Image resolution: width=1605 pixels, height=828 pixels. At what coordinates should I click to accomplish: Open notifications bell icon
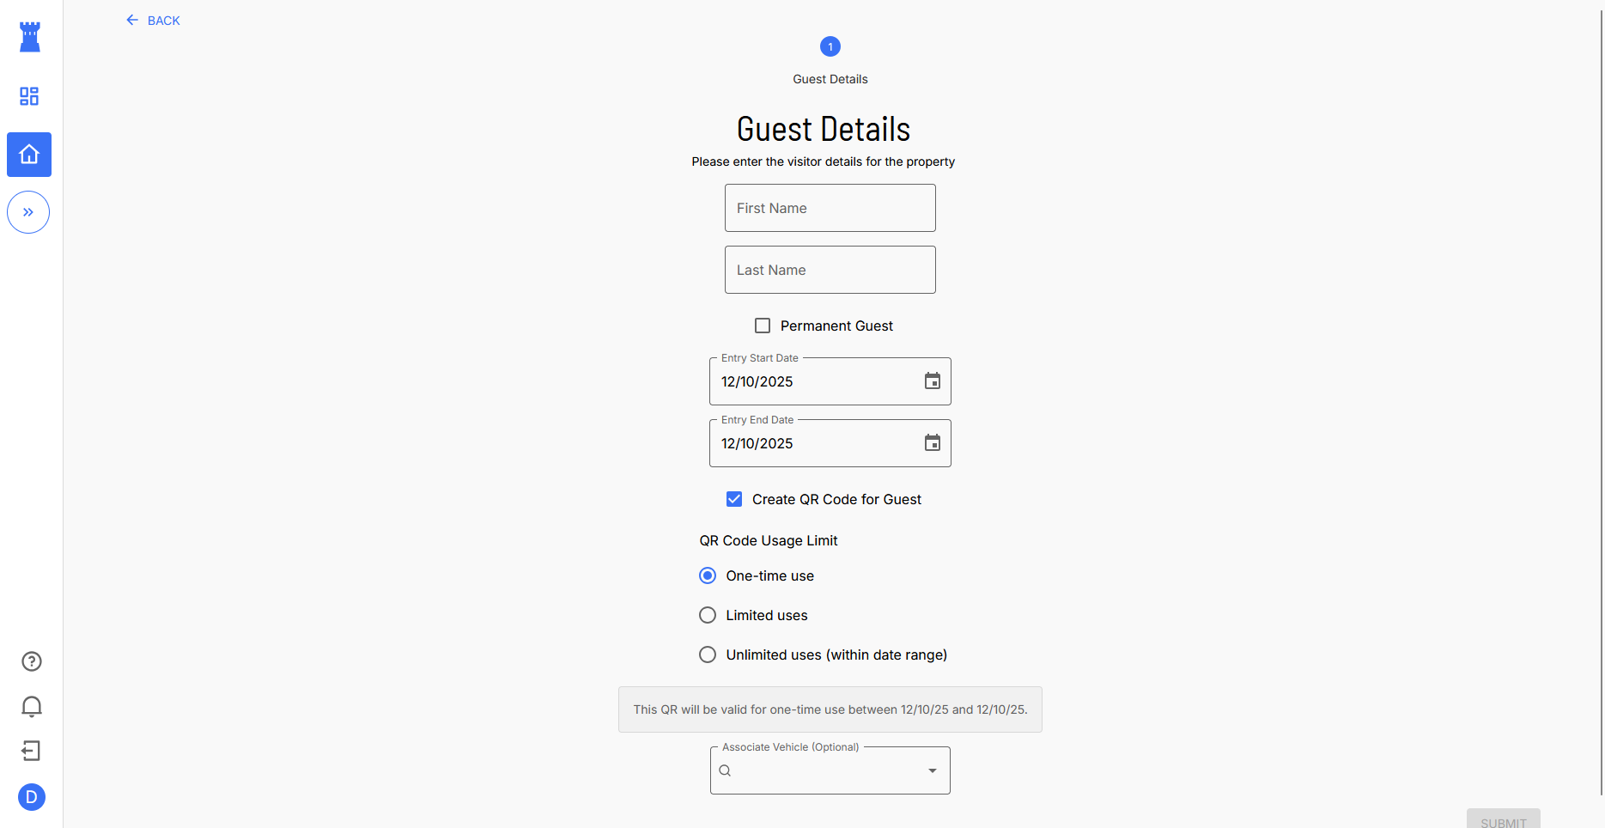coord(32,706)
